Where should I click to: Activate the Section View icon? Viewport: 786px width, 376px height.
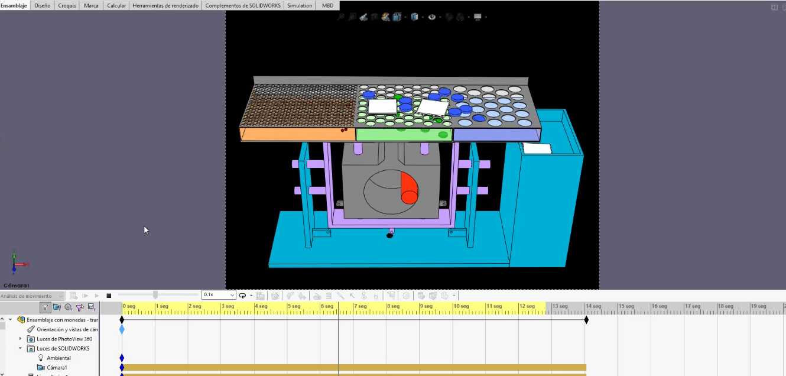[x=374, y=17]
